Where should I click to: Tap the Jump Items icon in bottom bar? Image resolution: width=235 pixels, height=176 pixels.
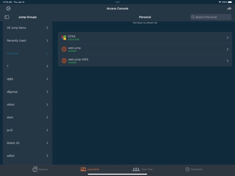coord(83,169)
